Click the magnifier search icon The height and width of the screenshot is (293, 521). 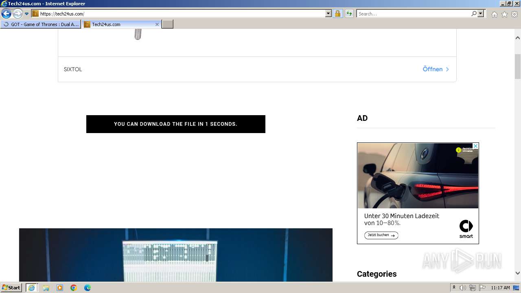(474, 13)
